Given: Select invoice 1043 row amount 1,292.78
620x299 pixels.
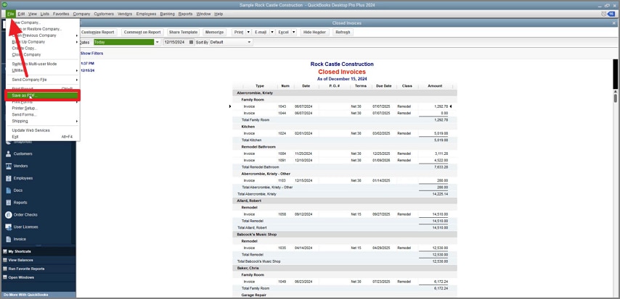Looking at the screenshot, I should click(x=441, y=106).
